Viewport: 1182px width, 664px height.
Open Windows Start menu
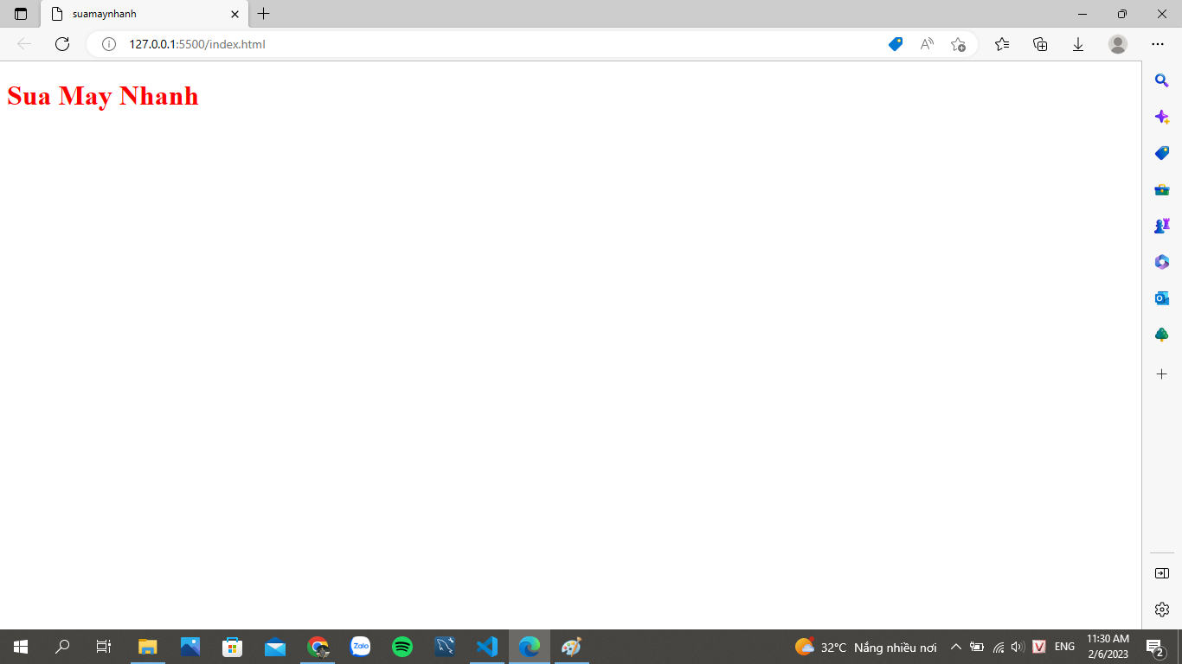pos(21,647)
